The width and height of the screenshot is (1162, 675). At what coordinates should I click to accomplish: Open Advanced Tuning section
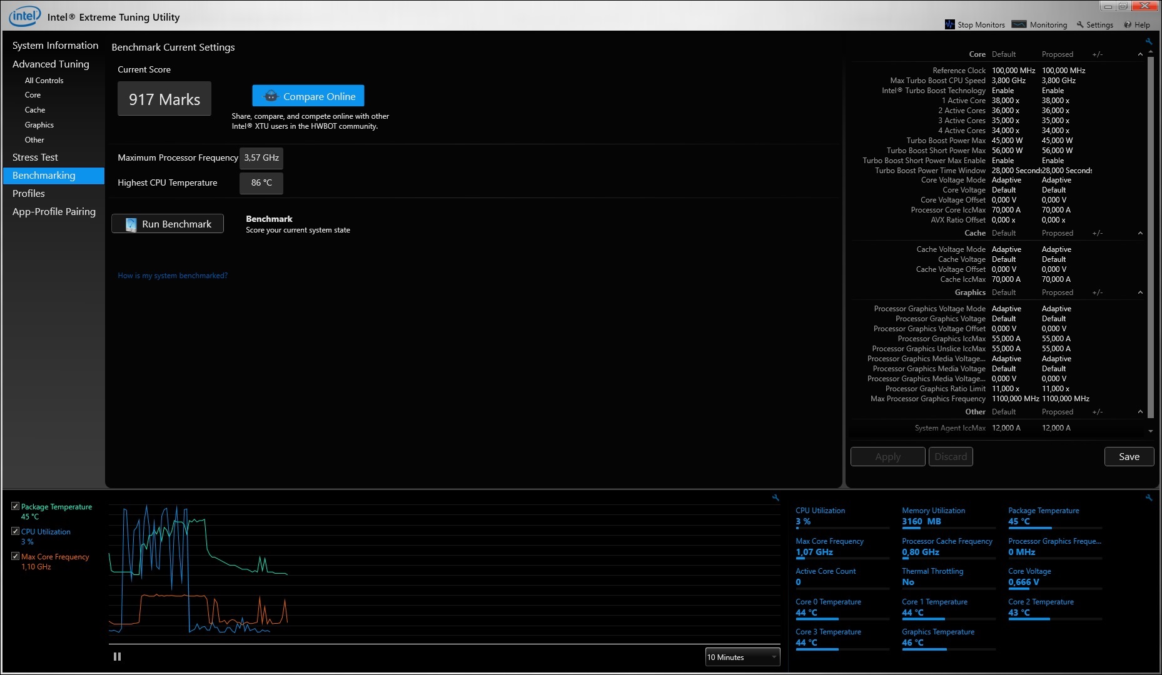click(51, 64)
